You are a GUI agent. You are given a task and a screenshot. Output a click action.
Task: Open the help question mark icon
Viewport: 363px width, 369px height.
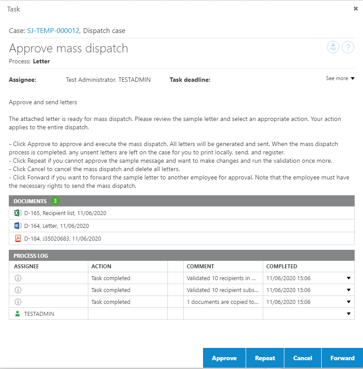348,47
